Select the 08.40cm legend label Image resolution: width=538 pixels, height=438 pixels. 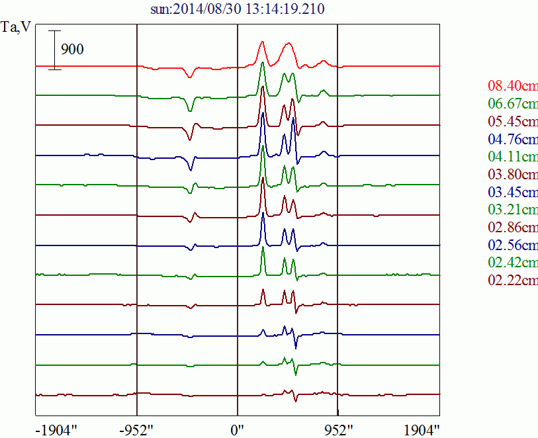(513, 85)
